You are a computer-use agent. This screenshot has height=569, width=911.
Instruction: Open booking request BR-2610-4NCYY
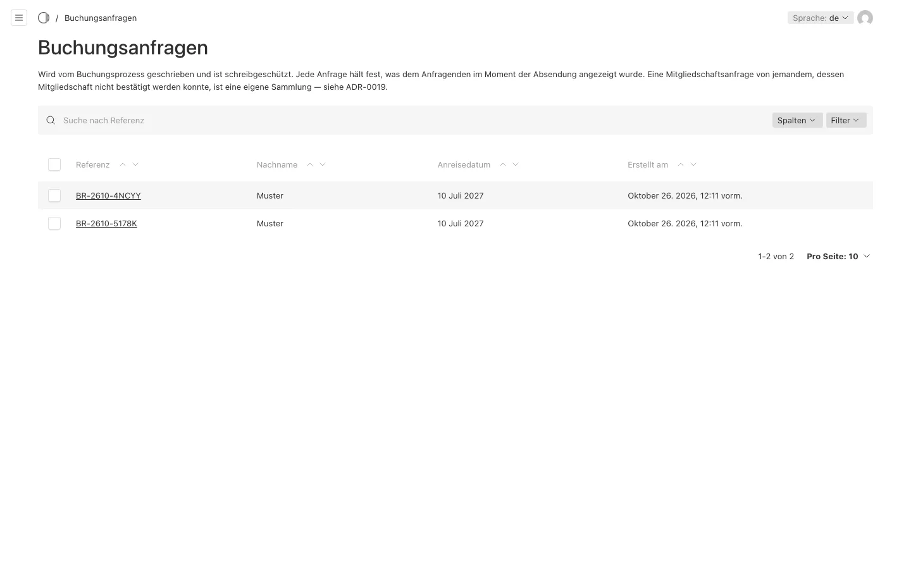(108, 195)
